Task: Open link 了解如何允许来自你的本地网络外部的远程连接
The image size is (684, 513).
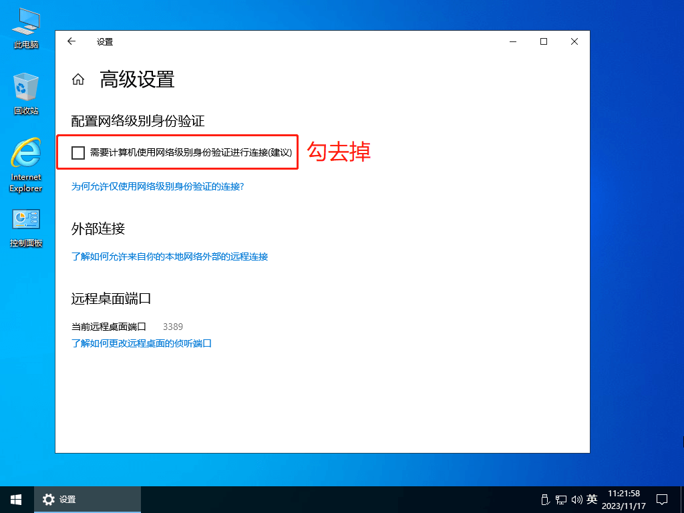Action: click(170, 256)
